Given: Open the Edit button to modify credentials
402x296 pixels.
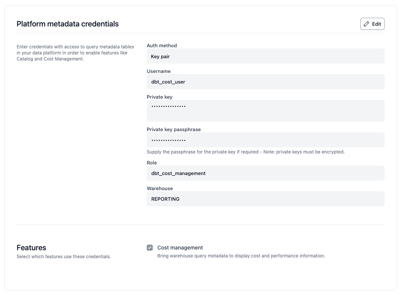Looking at the screenshot, I should click(x=372, y=23).
